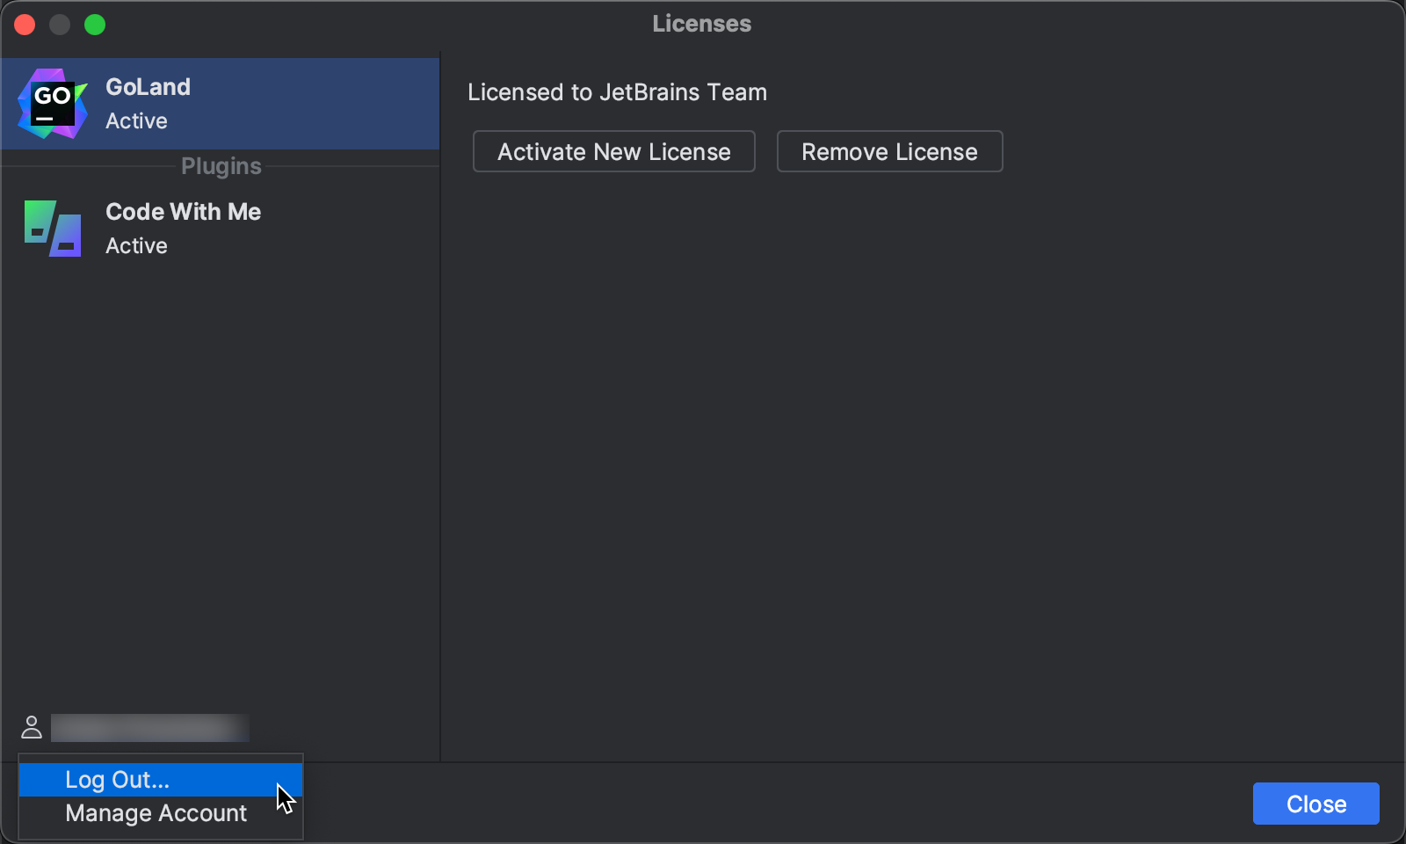Click the GoLand product logo icon

pos(53,104)
